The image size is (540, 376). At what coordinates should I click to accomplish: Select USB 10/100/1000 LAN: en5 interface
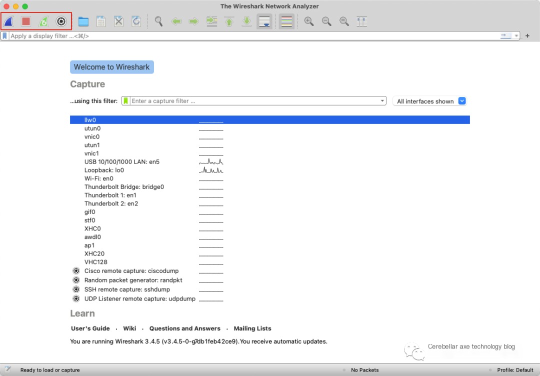[x=269, y=162]
